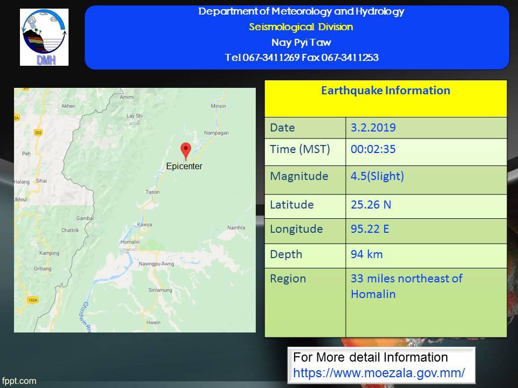
Task: Click the Tason label on map
Action: tap(153, 192)
